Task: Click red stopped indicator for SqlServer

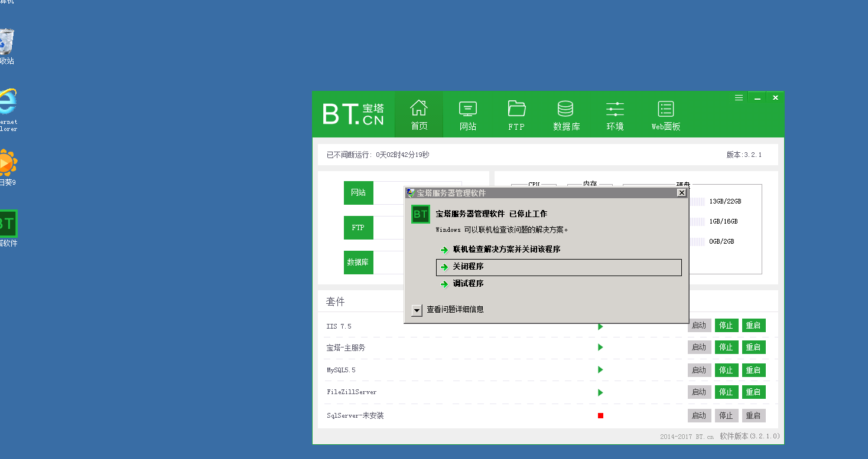Action: (600, 416)
